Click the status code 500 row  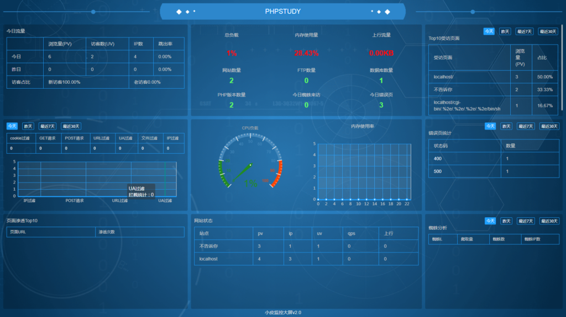[x=494, y=171]
